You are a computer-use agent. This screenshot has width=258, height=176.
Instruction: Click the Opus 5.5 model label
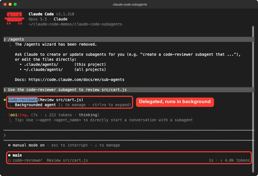(x=38, y=19)
